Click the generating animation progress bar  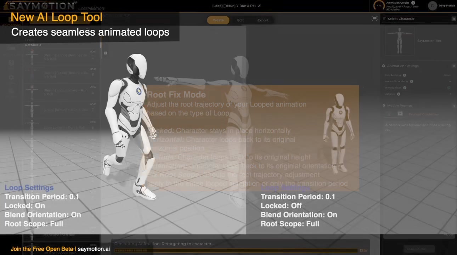(x=236, y=251)
